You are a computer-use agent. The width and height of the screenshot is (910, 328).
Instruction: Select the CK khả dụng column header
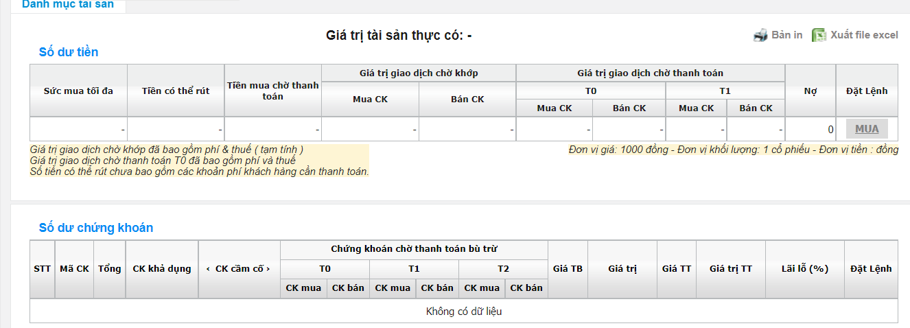tap(162, 269)
